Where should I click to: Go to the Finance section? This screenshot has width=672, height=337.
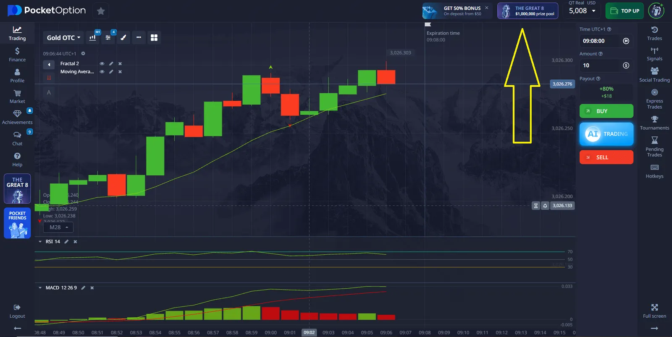[x=17, y=55]
